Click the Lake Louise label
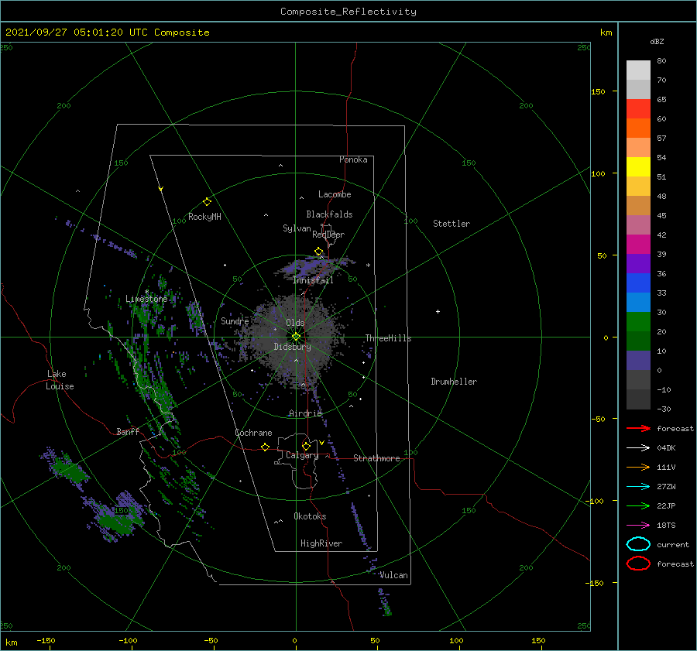The image size is (697, 651). coord(60,380)
